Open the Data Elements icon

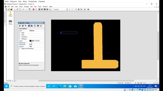(x=50, y=9)
